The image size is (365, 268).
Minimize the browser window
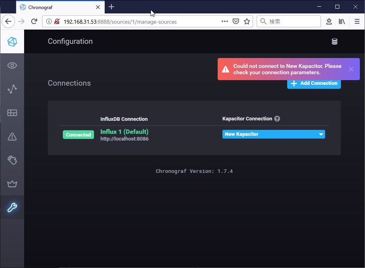click(319, 7)
